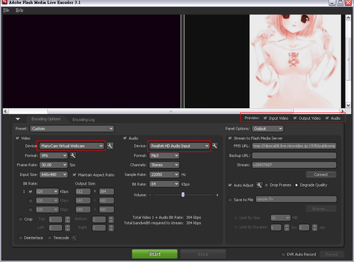Click the FMS URL input field
Image resolution: width=354 pixels, height=262 pixels.
[x=294, y=146]
